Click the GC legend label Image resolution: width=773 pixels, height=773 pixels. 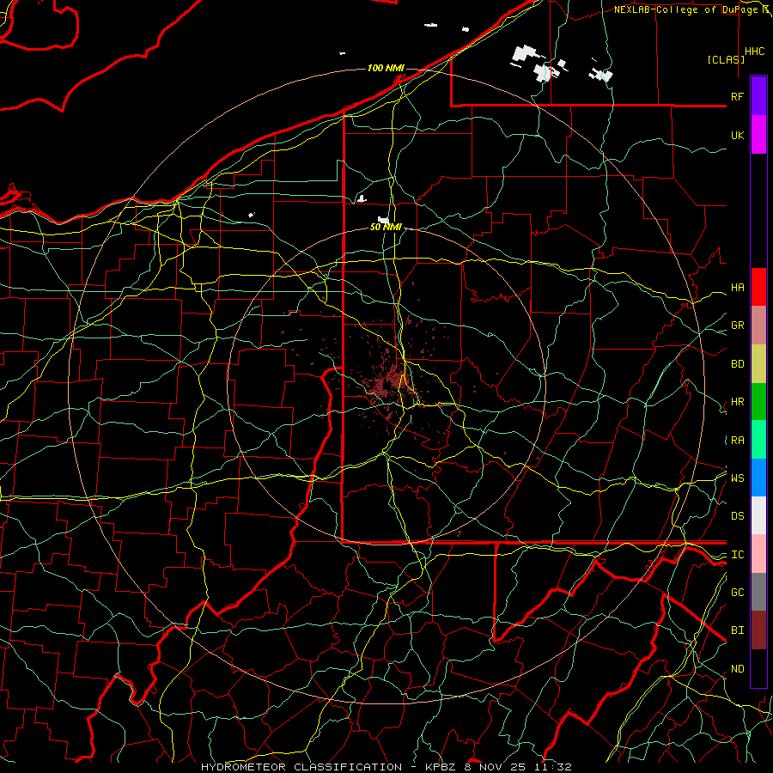click(738, 593)
